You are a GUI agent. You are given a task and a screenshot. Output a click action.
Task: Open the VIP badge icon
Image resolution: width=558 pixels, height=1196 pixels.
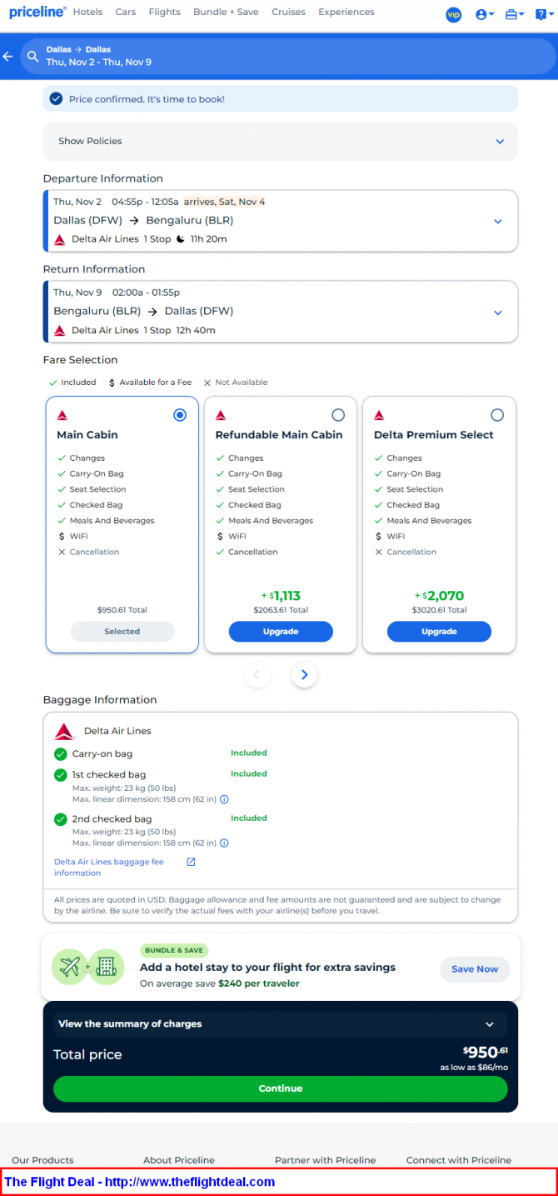click(x=454, y=14)
